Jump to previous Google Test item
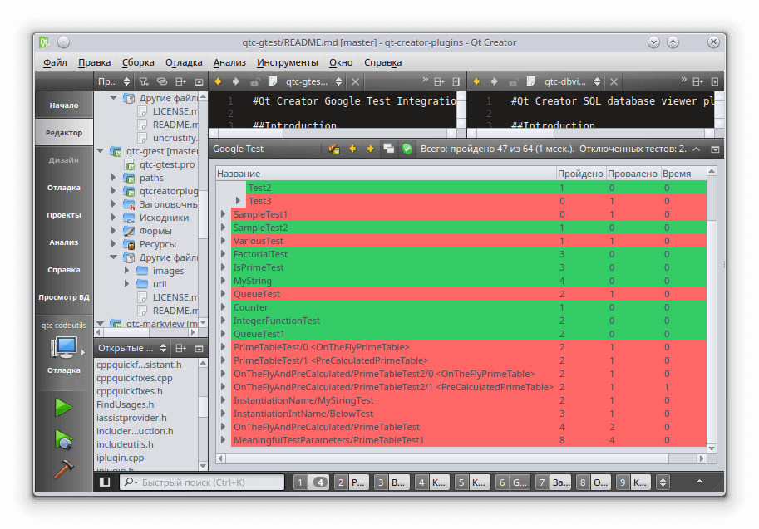The width and height of the screenshot is (759, 529). tap(352, 149)
